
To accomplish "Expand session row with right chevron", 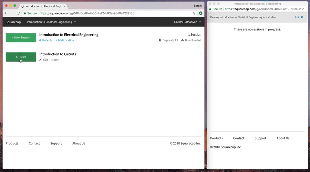I will (x=201, y=54).
